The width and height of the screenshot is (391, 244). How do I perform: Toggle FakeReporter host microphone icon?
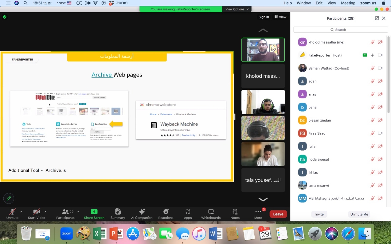pos(372,55)
